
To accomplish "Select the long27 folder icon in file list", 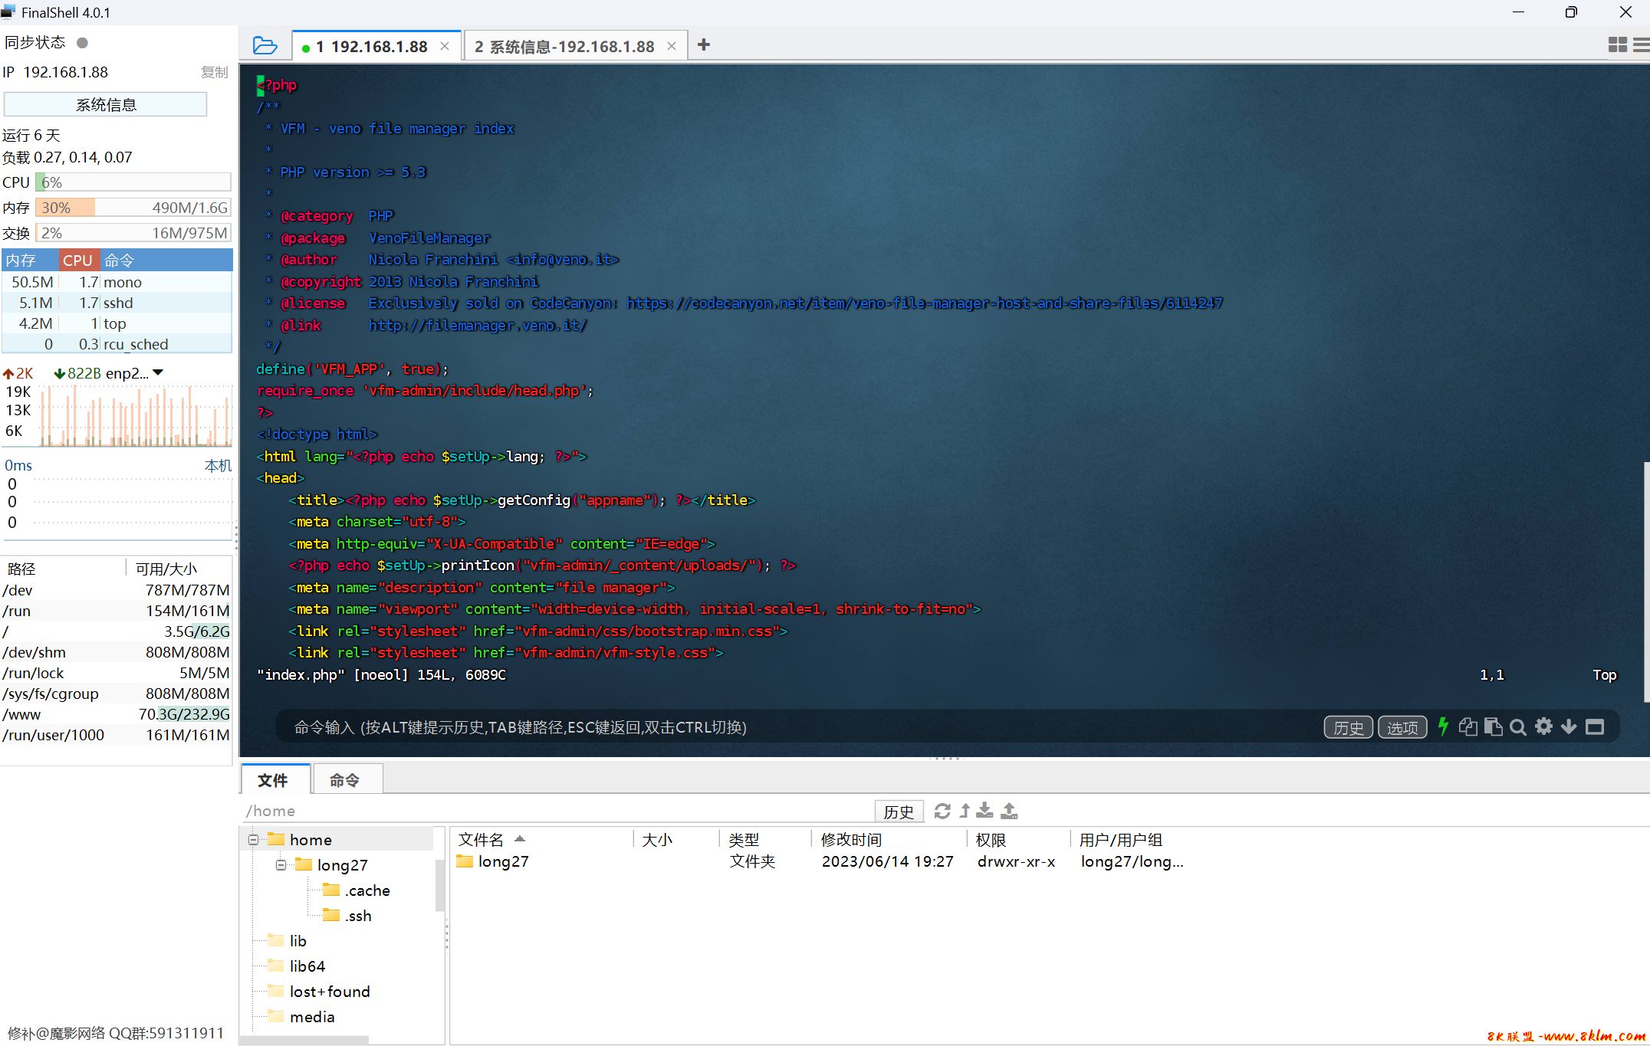I will pyautogui.click(x=465, y=861).
